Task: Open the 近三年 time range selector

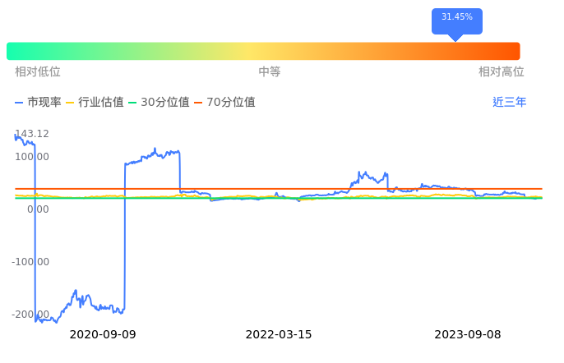Action: point(509,103)
